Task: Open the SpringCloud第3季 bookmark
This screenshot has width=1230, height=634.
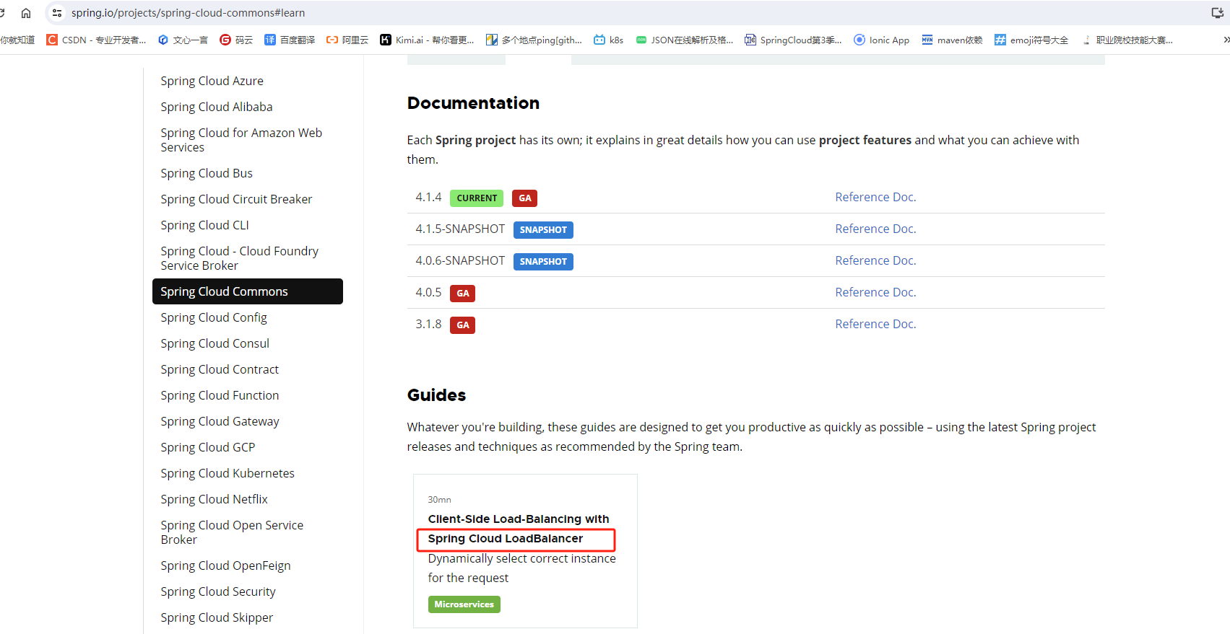Action: coord(793,40)
